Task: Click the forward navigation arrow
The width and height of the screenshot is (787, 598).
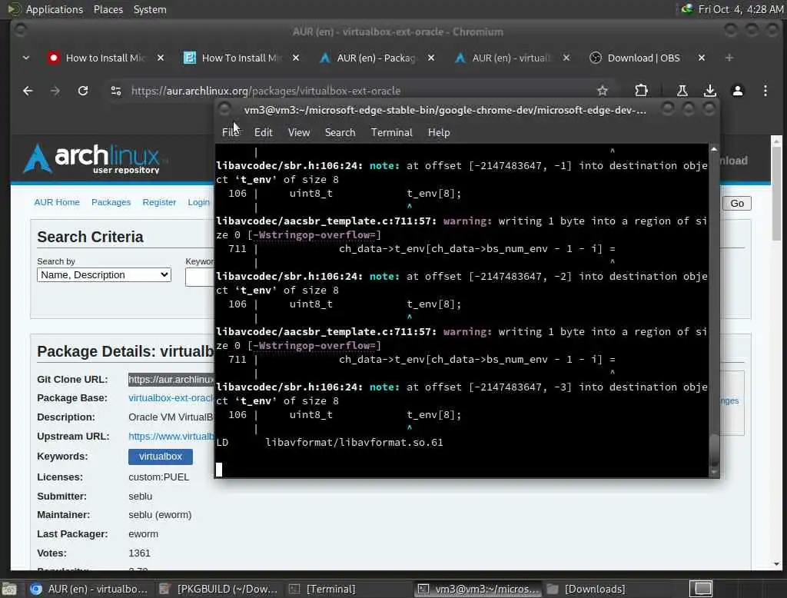Action: (55, 91)
